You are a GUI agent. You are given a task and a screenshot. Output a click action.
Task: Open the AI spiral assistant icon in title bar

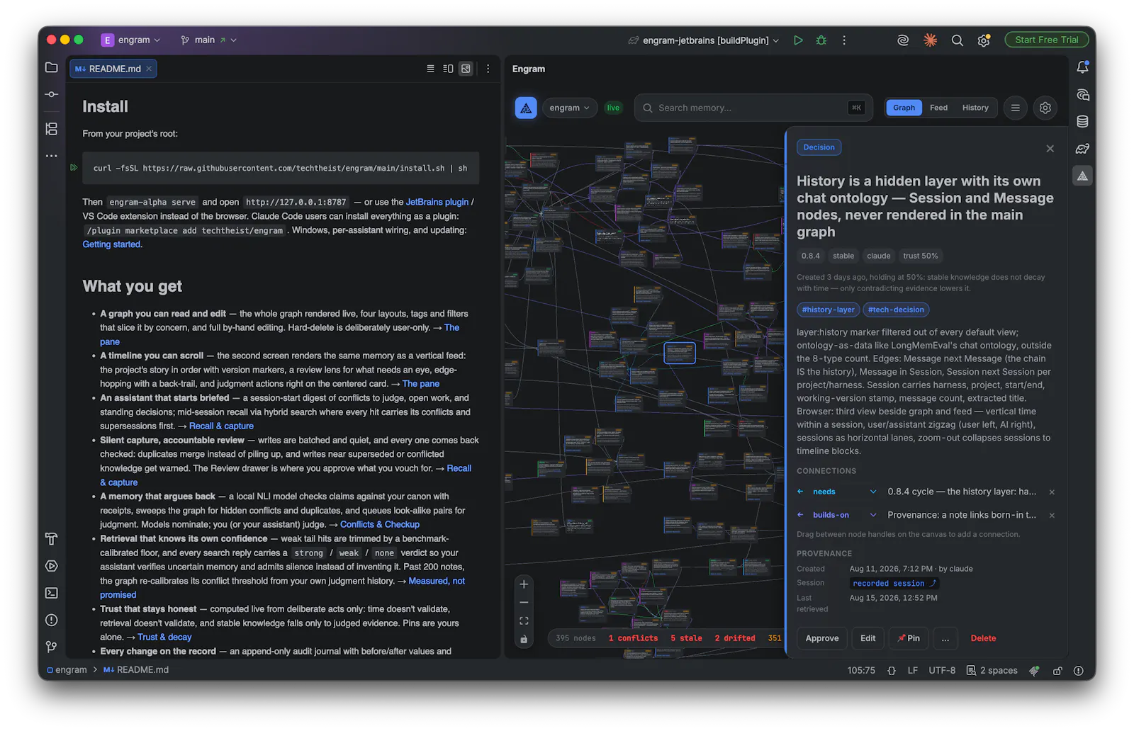click(903, 40)
